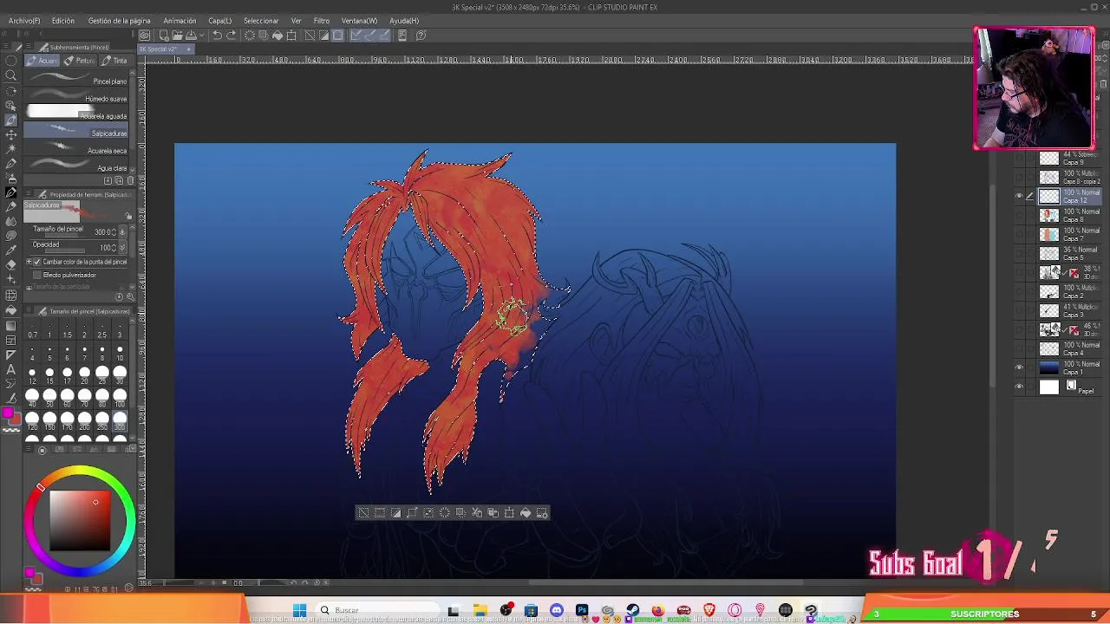Select the Zoom magnifier tool
Viewport: 1110px width, 624px height.
click(11, 75)
